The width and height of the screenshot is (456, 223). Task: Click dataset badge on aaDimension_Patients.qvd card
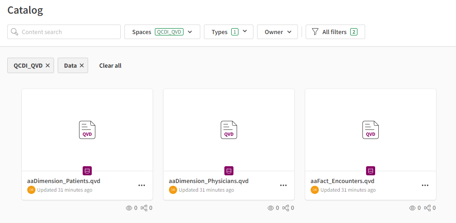pyautogui.click(x=87, y=171)
